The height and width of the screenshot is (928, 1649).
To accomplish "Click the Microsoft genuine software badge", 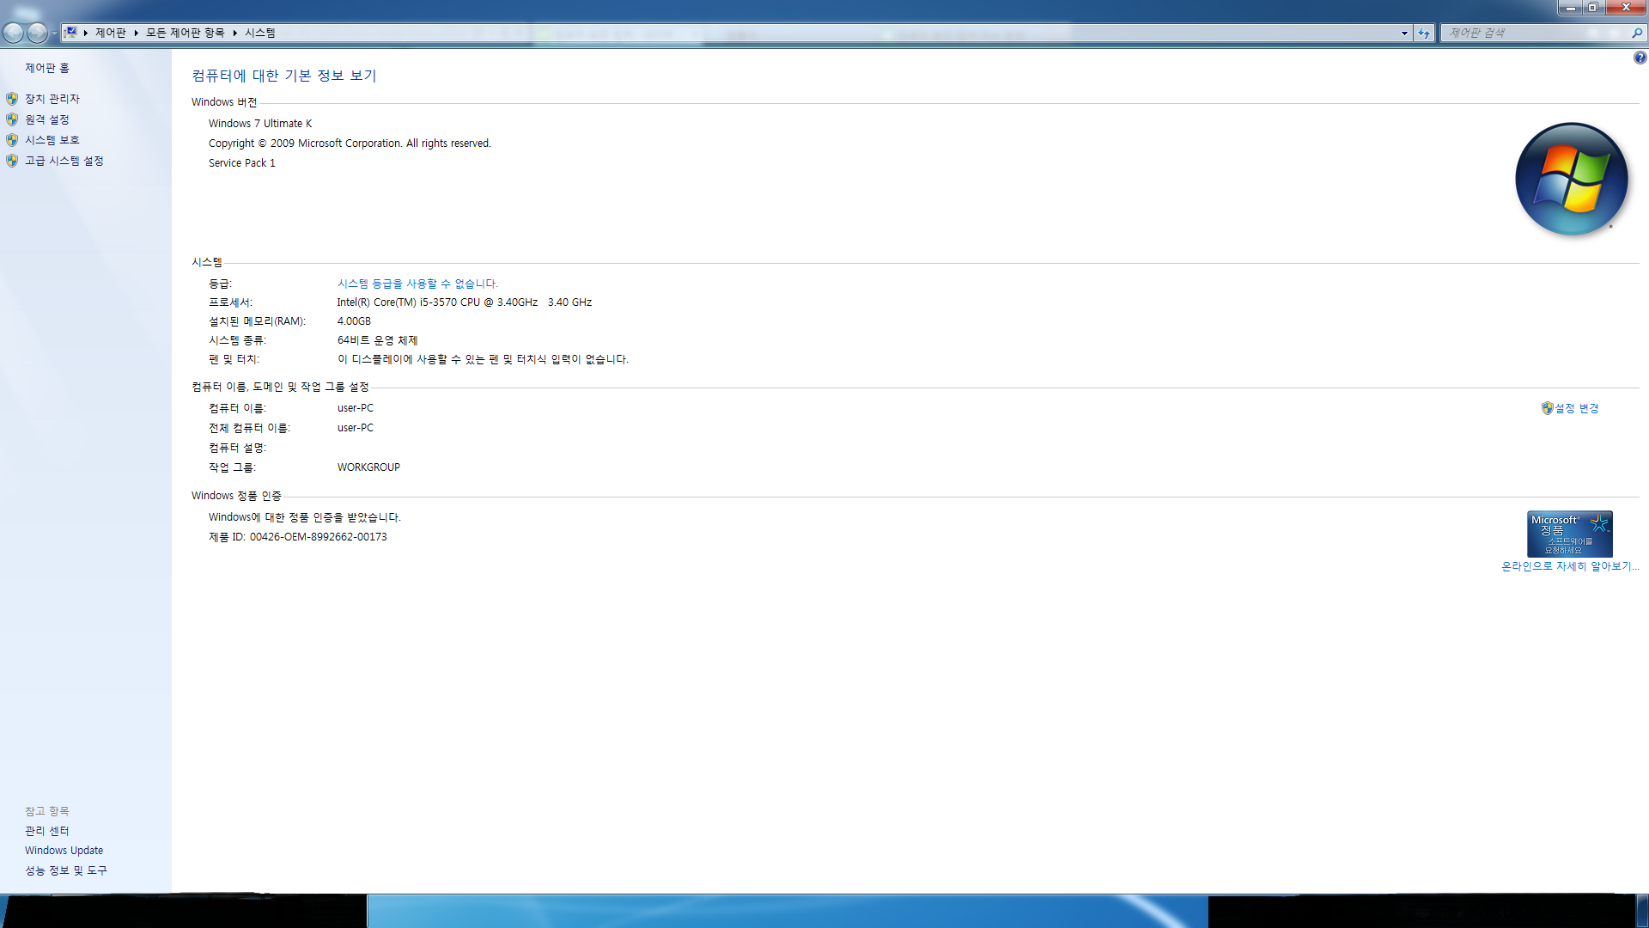I will [1569, 534].
